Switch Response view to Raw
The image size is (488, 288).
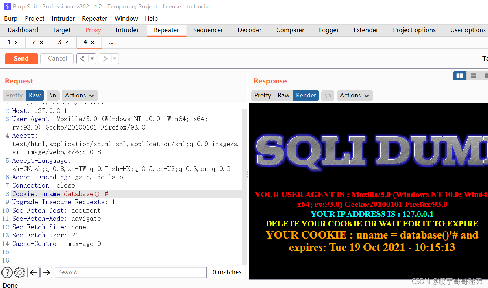tap(284, 95)
